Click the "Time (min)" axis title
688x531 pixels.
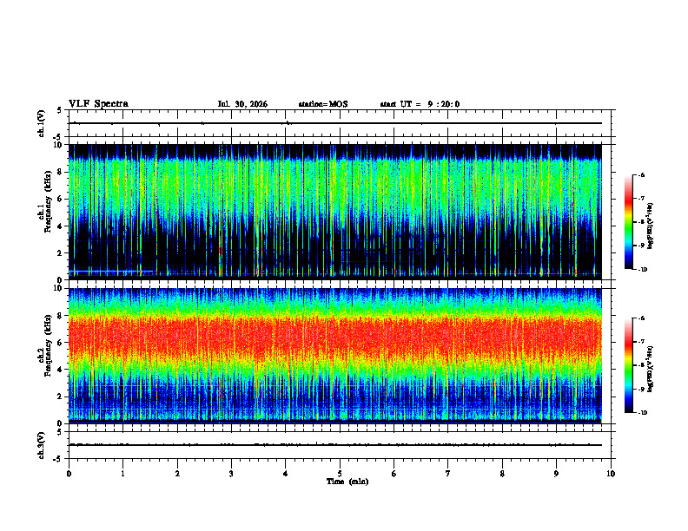pos(347,482)
